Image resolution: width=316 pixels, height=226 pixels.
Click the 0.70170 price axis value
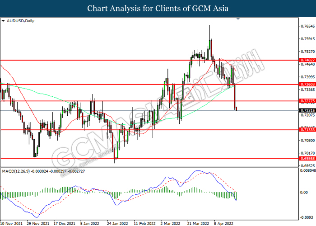[308, 153]
